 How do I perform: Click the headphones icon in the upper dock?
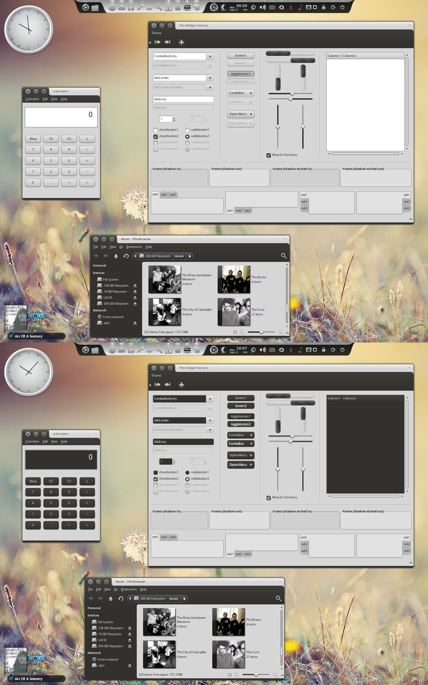[x=131, y=7]
